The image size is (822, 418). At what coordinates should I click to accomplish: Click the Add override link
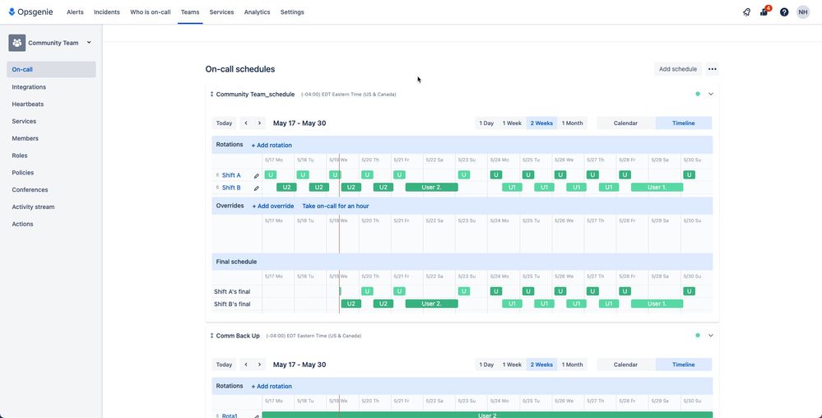pos(273,206)
